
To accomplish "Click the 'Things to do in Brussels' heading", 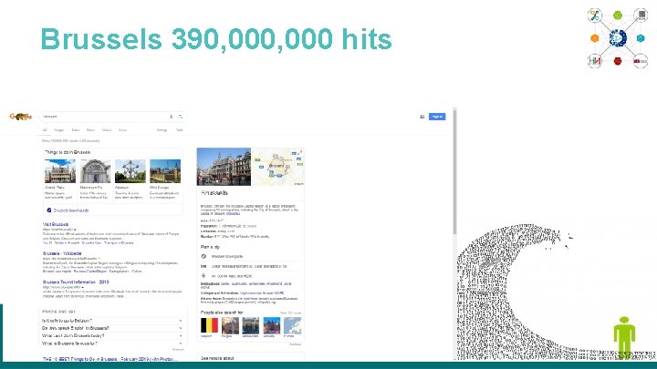I will coord(68,152).
